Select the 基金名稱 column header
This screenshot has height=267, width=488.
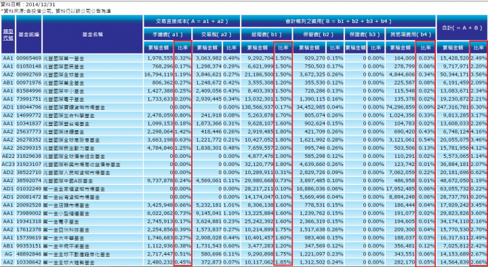tap(92, 35)
